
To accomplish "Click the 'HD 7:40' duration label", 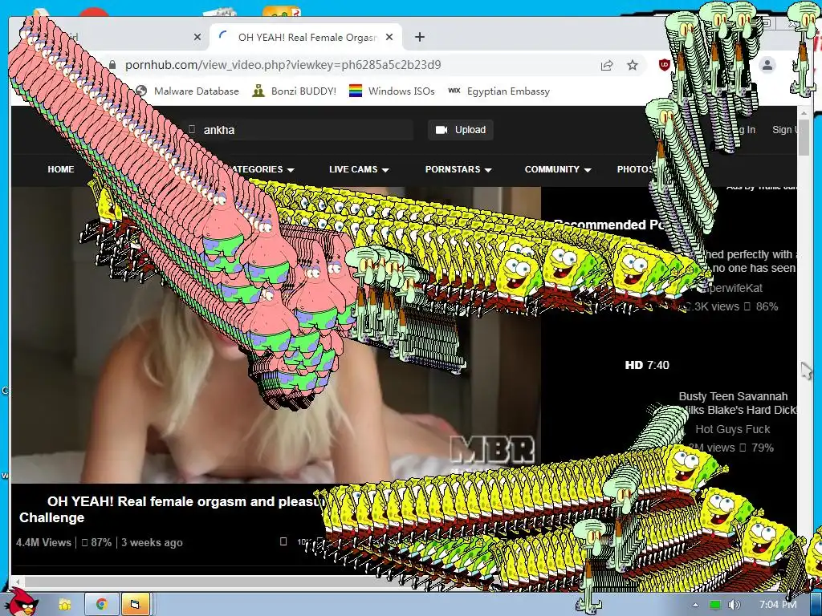I will pyautogui.click(x=647, y=365).
